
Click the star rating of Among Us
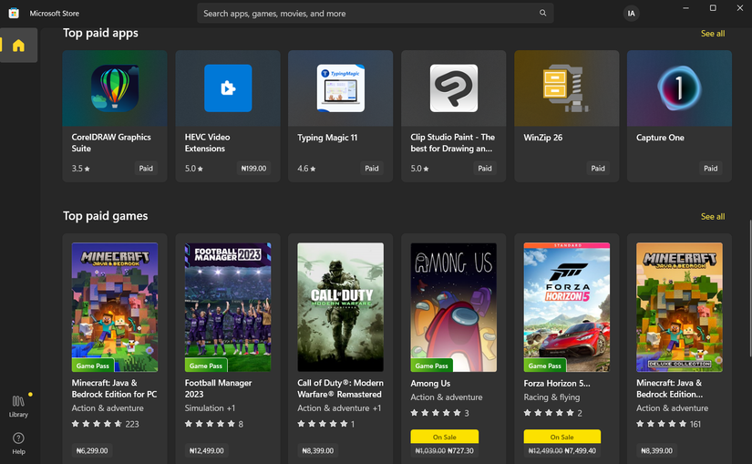(439, 413)
